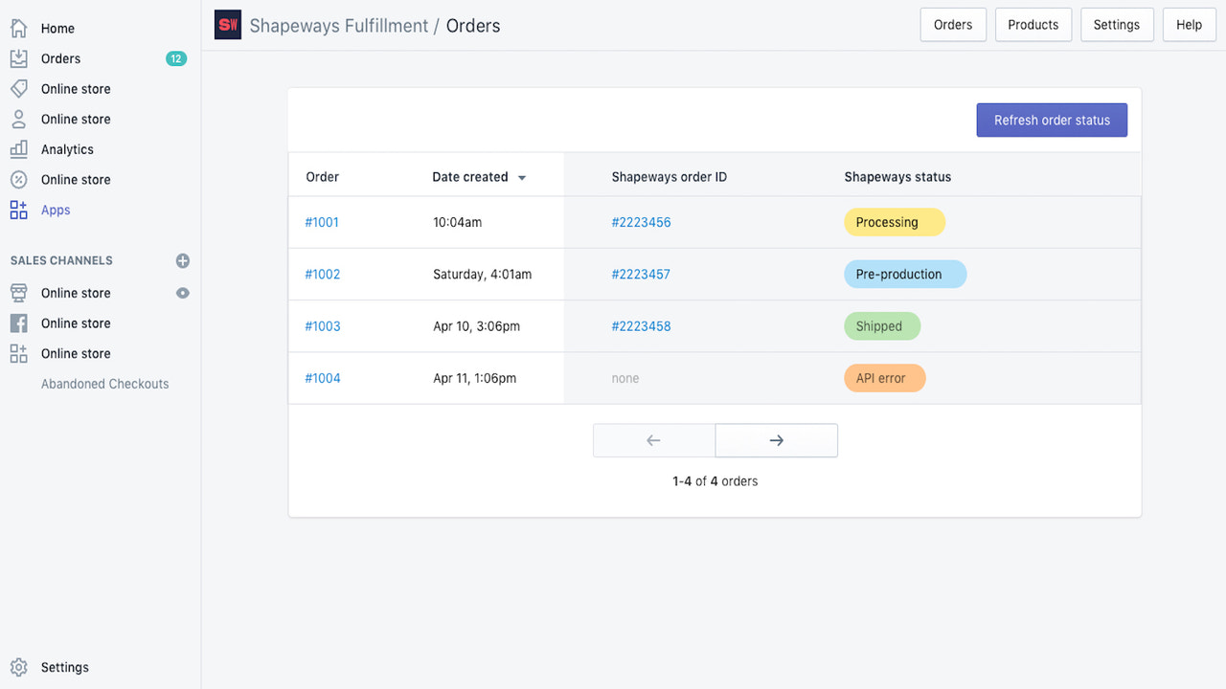Viewport: 1226px width, 689px height.
Task: Click the Shapeways logo in the header
Action: click(x=227, y=24)
